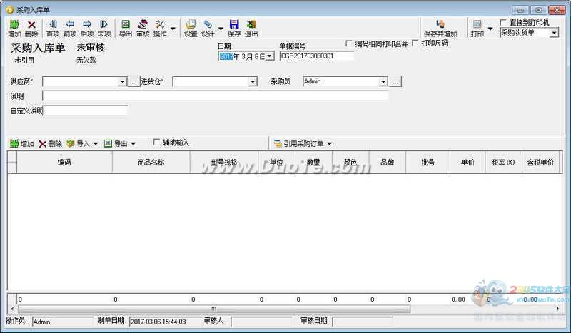Viewport: 571px width, 333px height.
Task: Click 删除 button above the item table
Action: click(x=51, y=143)
